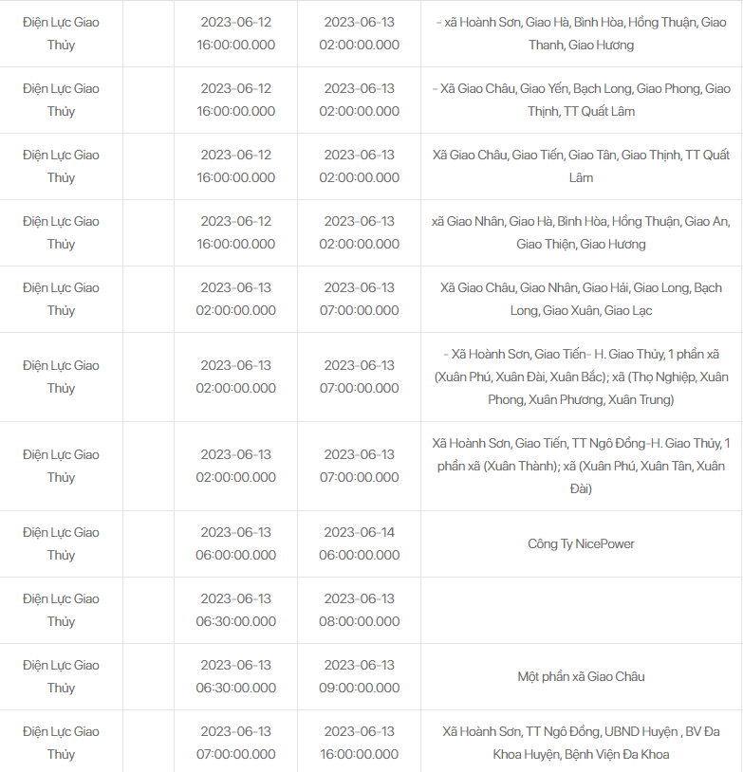The height and width of the screenshot is (772, 743).
Task: Click area cell starting "xã Hoành Sơn, Giao Hà"
Action: pos(581,33)
